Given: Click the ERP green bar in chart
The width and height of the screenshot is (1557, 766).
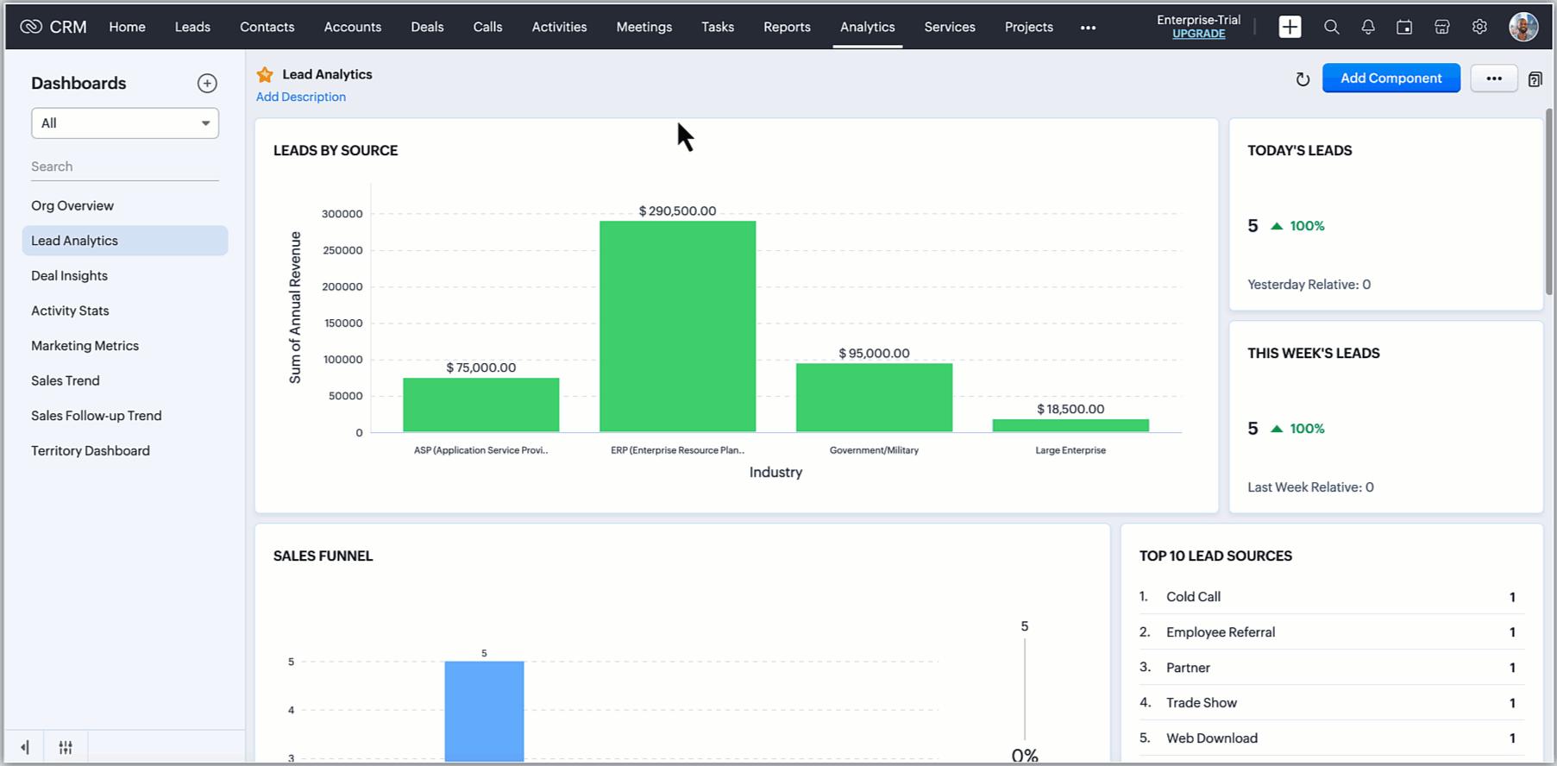Looking at the screenshot, I should (677, 326).
